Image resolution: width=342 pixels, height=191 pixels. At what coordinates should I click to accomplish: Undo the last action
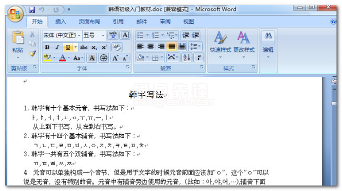[x=41, y=9]
